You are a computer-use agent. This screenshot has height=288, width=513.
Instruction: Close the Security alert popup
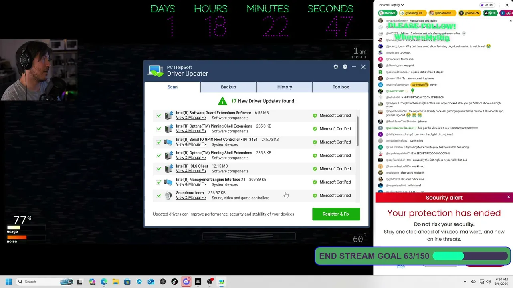pos(509,197)
